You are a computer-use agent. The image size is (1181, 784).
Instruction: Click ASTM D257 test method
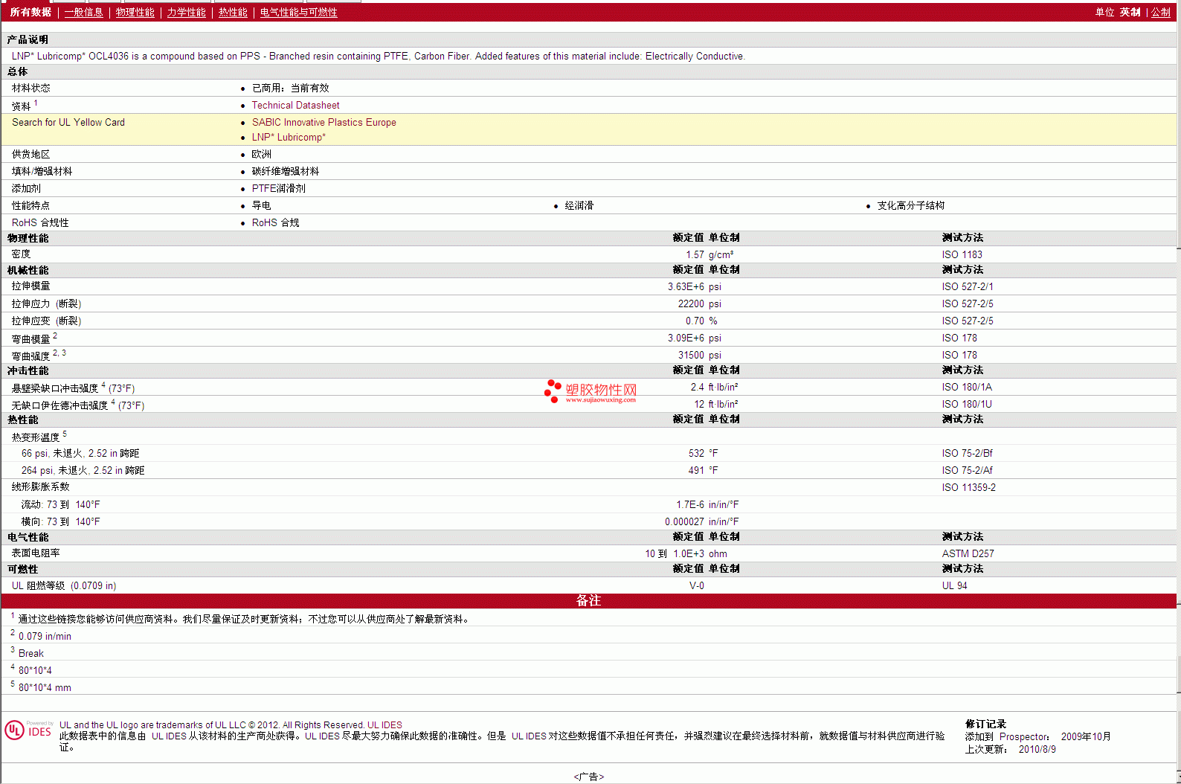pos(968,554)
